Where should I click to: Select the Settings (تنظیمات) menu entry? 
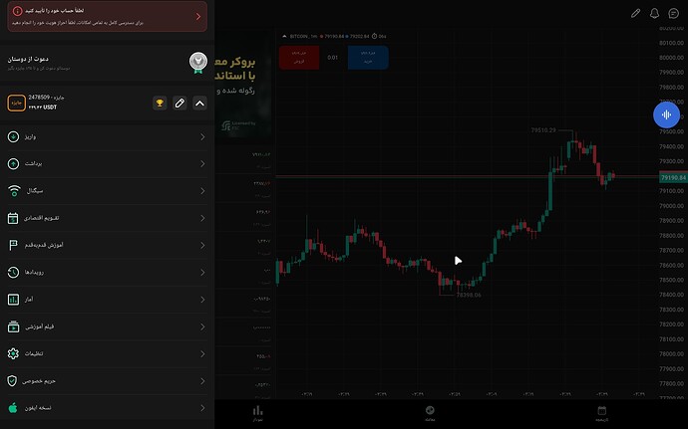[107, 354]
